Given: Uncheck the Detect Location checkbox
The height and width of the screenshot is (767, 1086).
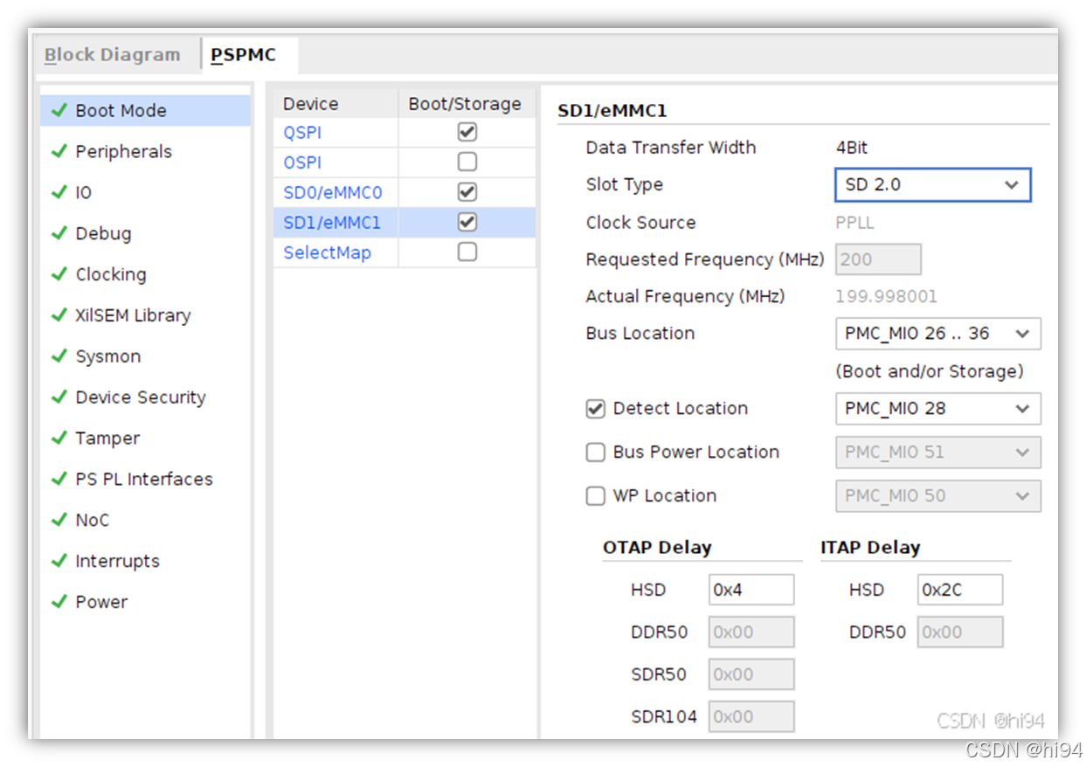Looking at the screenshot, I should coord(596,409).
